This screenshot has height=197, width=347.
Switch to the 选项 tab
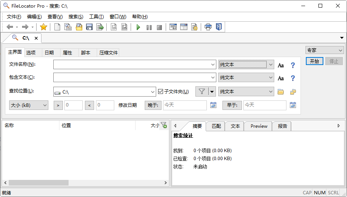[31, 52]
